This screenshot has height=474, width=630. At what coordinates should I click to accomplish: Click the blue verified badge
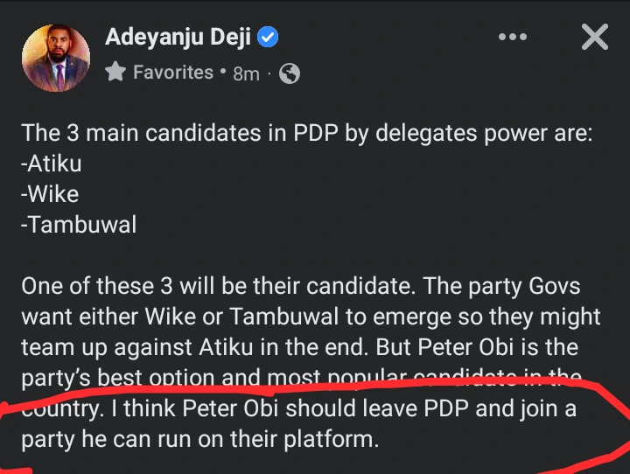269,38
